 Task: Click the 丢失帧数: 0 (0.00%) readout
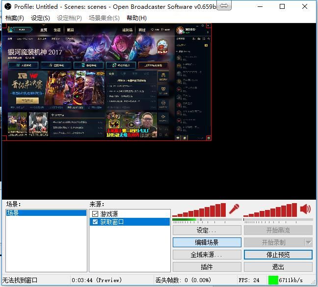coord(183,280)
